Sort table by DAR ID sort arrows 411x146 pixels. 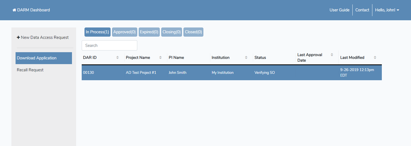coord(118,57)
